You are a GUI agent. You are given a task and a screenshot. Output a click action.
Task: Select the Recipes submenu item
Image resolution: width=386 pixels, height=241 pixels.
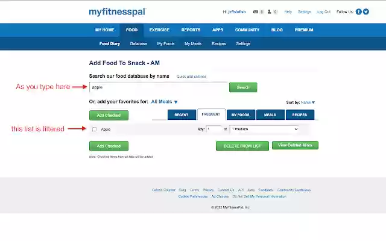[x=218, y=44]
